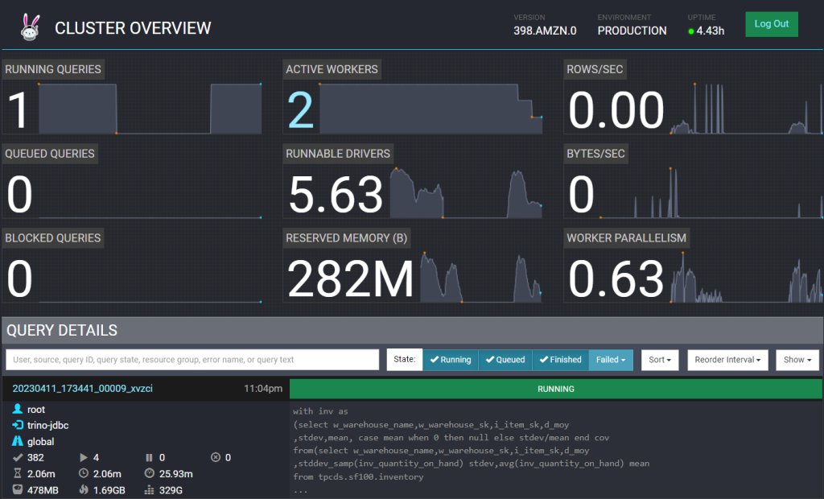The height and width of the screenshot is (499, 824).
Task: Click the root user icon
Action: coord(18,410)
